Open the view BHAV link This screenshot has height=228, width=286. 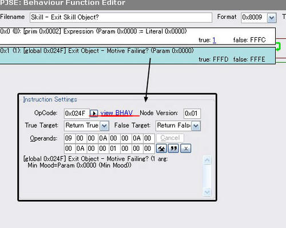(x=116, y=113)
